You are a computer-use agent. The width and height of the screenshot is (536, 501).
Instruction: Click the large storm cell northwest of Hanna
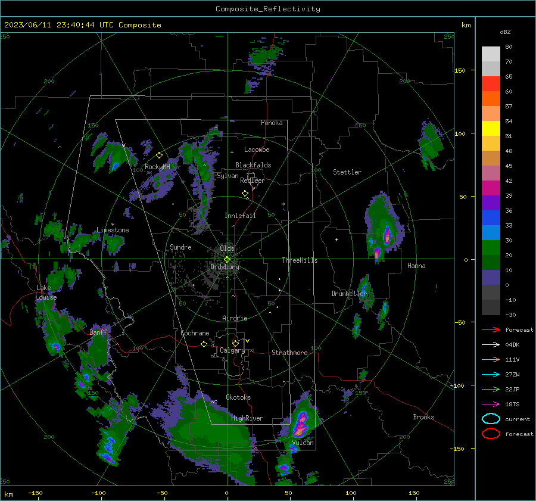pos(385,228)
